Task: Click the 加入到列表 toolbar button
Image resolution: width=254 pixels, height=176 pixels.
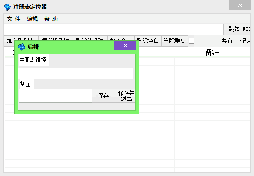Action: pyautogui.click(x=21, y=38)
